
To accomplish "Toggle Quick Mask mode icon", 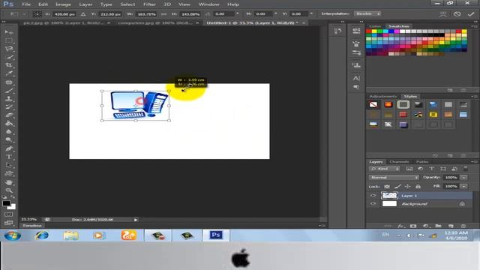I will pyautogui.click(x=8, y=214).
